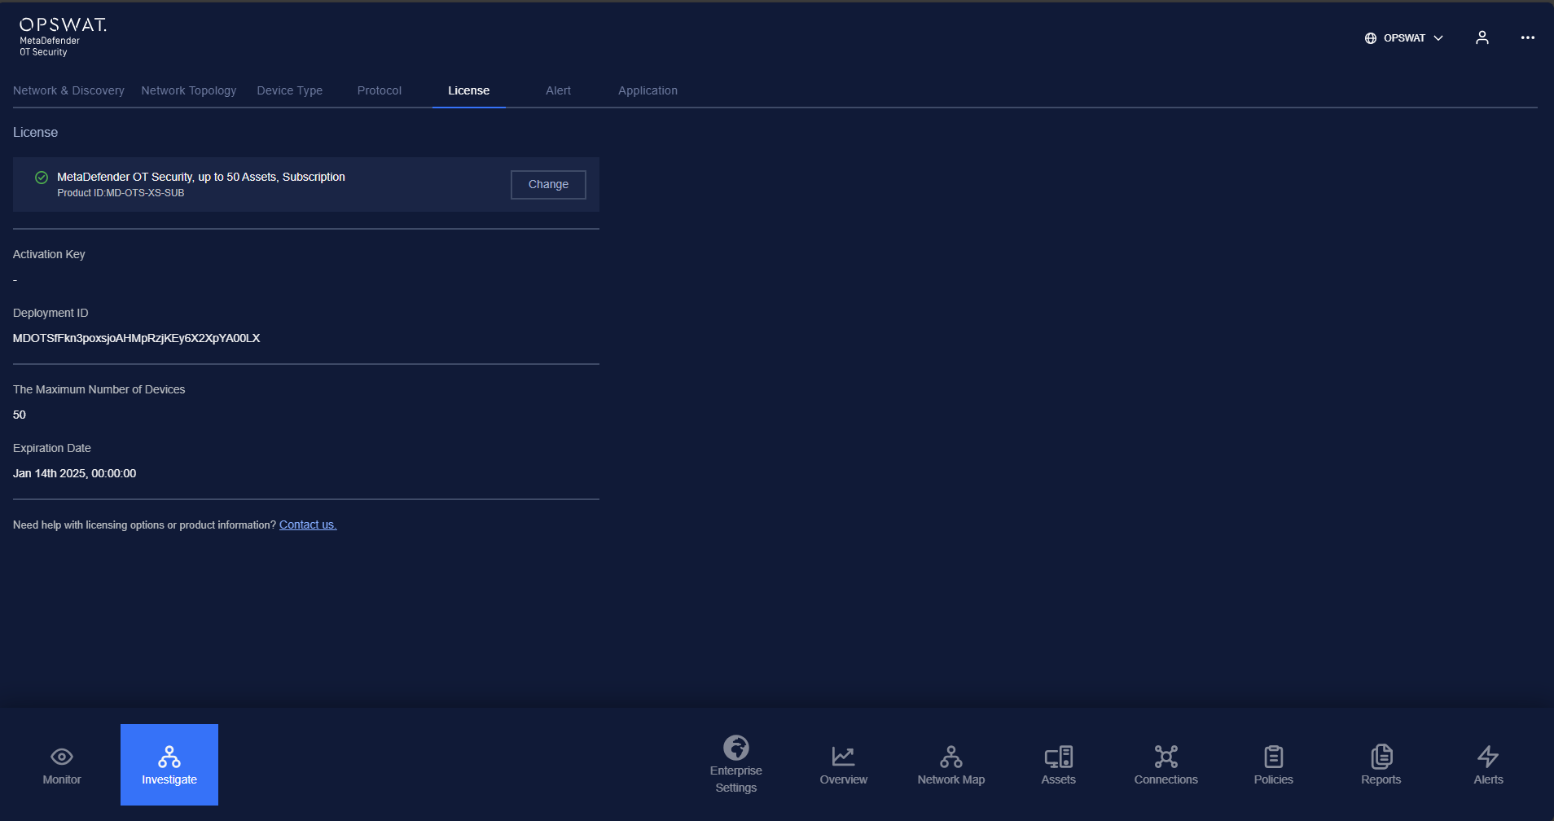Image resolution: width=1554 pixels, height=821 pixels.
Task: Click the License section heading
Action: click(35, 132)
